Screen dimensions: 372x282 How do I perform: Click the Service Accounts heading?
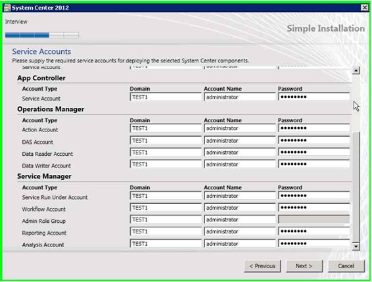tap(41, 51)
